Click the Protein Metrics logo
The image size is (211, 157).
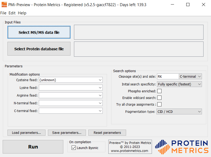tap(182, 147)
